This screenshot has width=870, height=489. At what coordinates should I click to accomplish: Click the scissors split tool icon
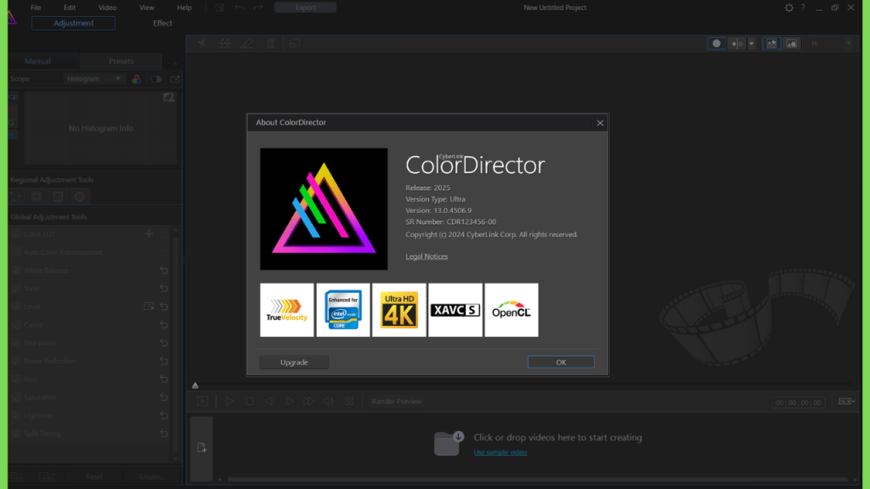click(x=202, y=43)
